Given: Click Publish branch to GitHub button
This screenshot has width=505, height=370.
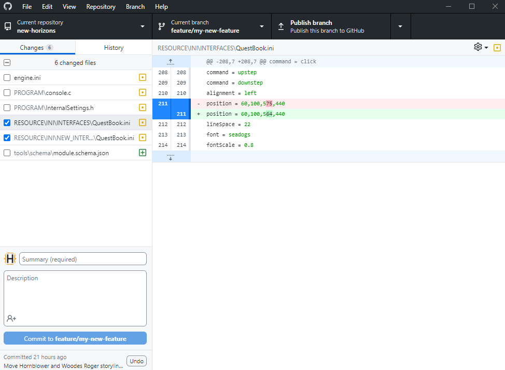Looking at the screenshot, I should [x=331, y=26].
